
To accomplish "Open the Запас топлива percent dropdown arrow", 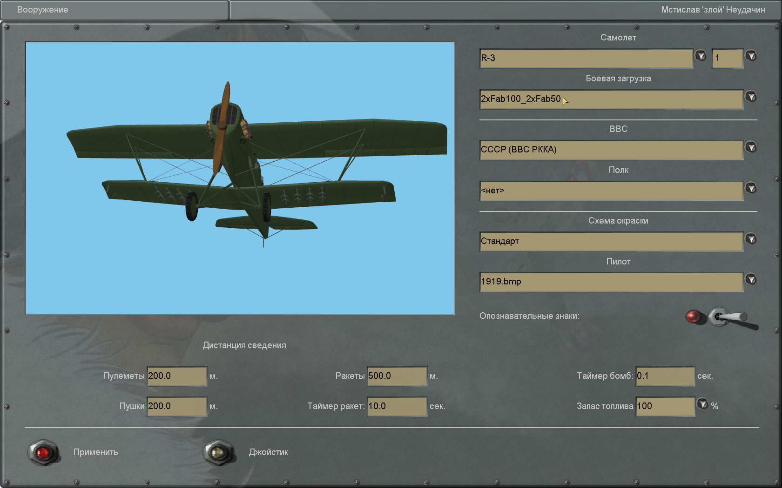I will coord(702,404).
